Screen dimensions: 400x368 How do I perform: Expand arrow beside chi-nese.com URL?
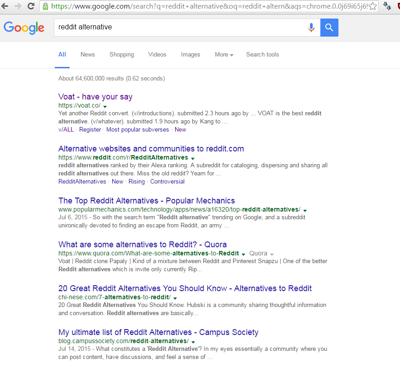point(175,298)
